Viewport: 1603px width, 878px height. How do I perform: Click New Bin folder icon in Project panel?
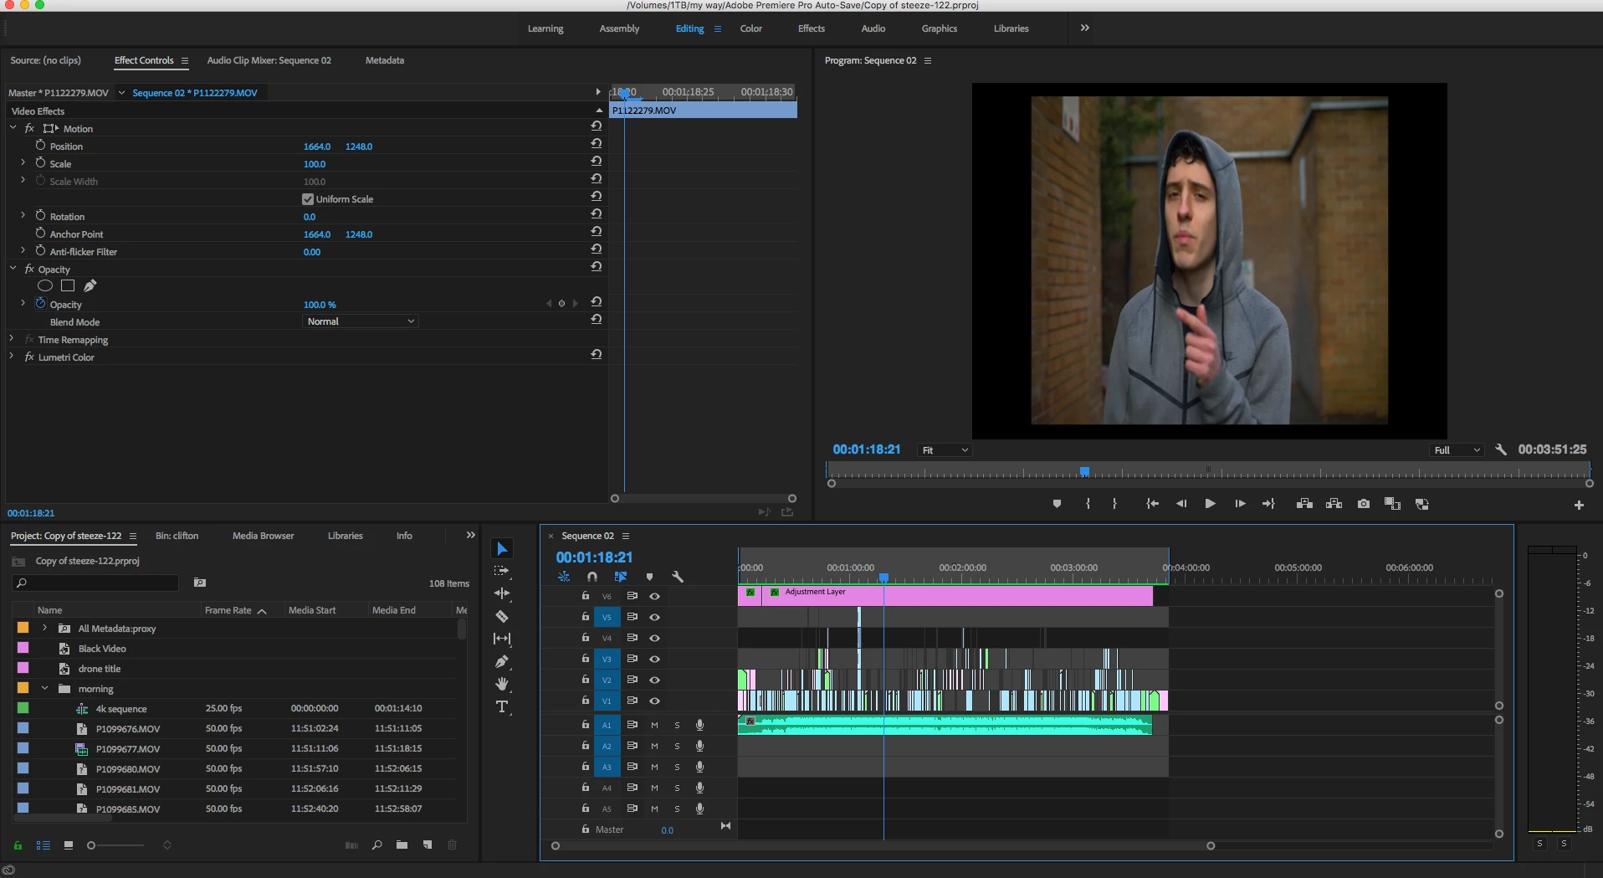tap(402, 845)
